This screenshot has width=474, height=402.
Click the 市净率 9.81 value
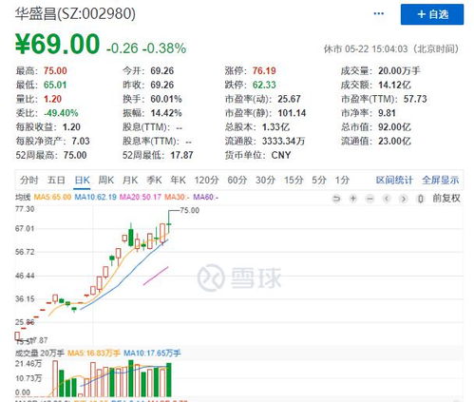(387, 113)
